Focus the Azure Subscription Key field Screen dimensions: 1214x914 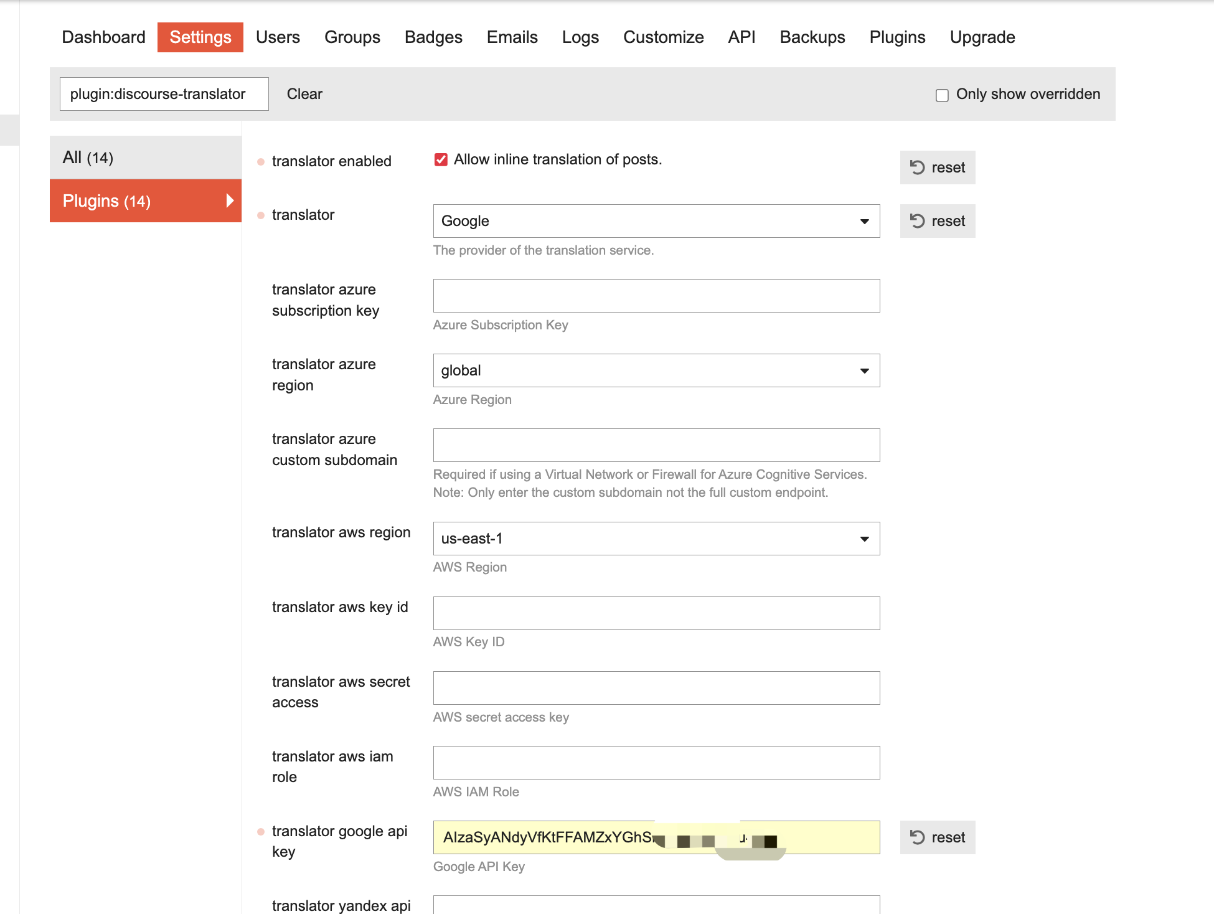point(656,296)
